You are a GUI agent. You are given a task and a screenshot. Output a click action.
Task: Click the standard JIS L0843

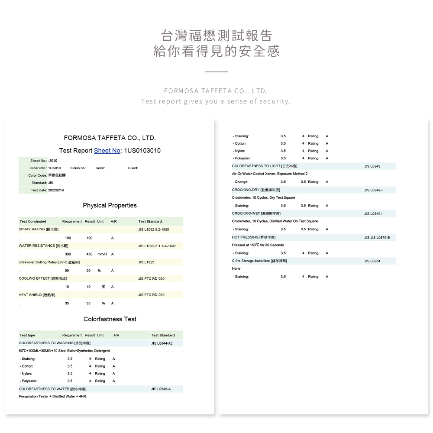point(372,166)
